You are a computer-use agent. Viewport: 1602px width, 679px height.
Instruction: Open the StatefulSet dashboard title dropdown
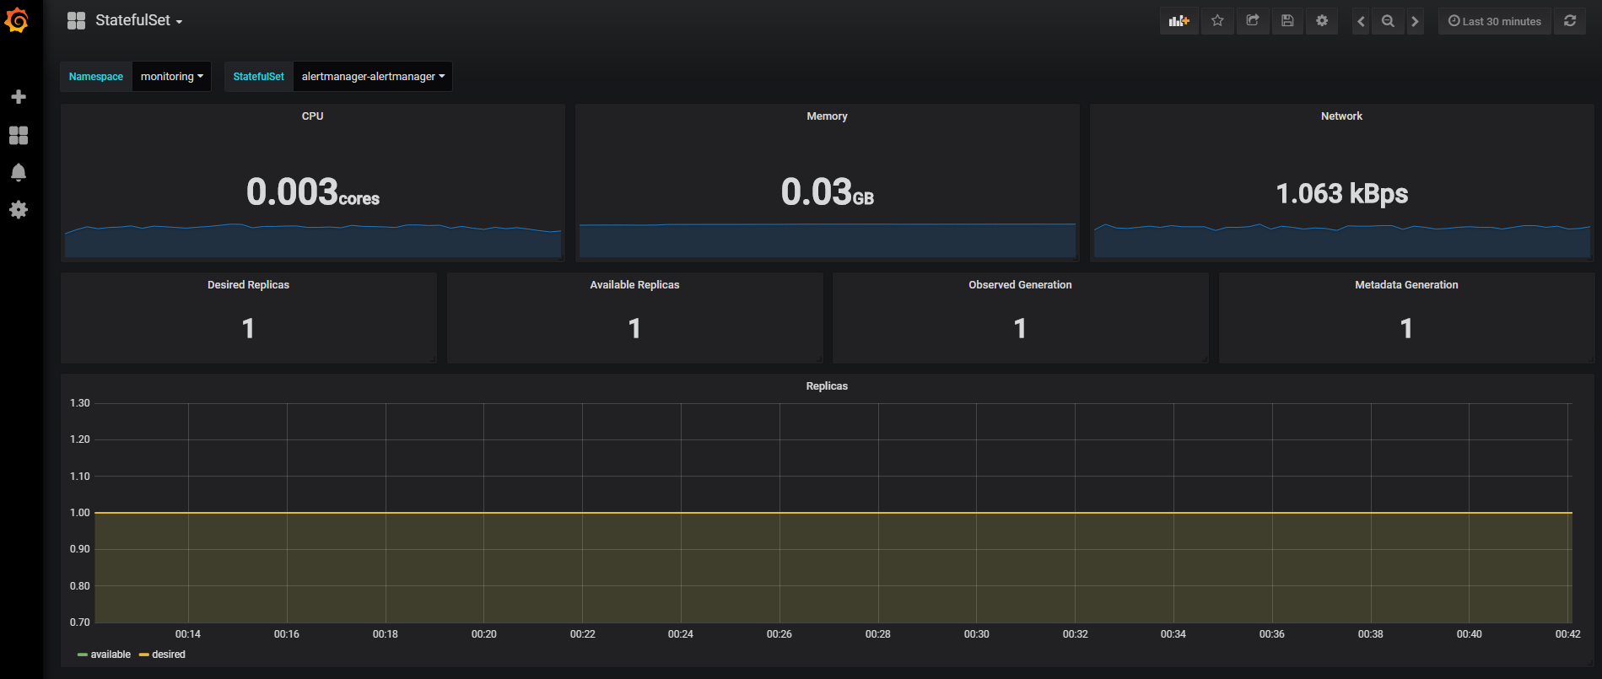coord(138,20)
